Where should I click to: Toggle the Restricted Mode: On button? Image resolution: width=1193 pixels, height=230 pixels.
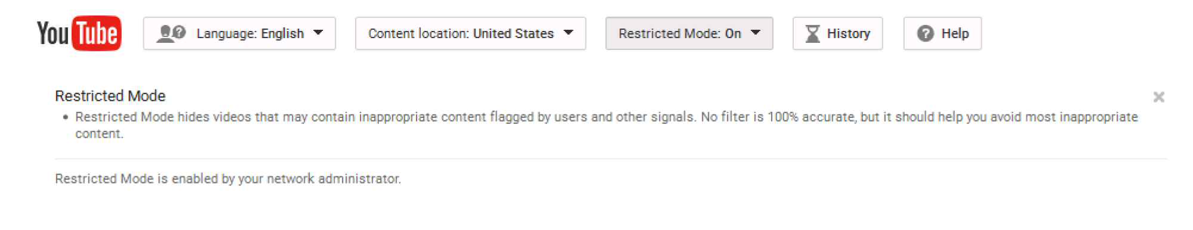tap(689, 33)
